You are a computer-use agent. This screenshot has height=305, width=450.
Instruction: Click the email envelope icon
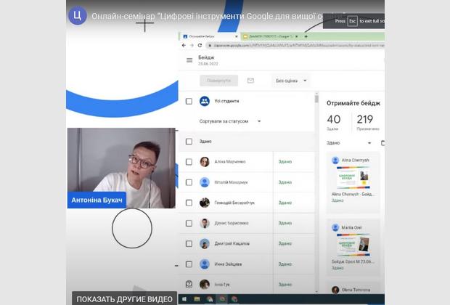click(x=250, y=81)
